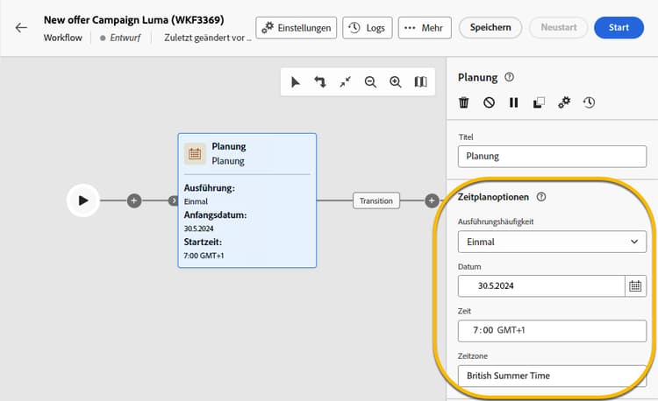Click Ausführung value Einmal in node
Screen dimensions: 658x401
196,201
